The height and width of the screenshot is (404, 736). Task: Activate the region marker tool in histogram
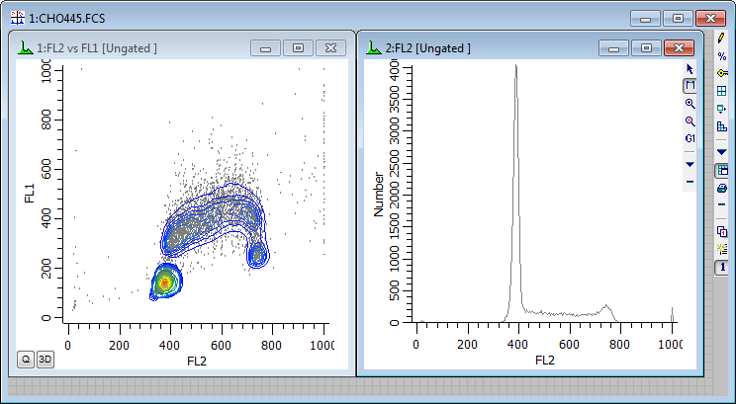pos(690,87)
